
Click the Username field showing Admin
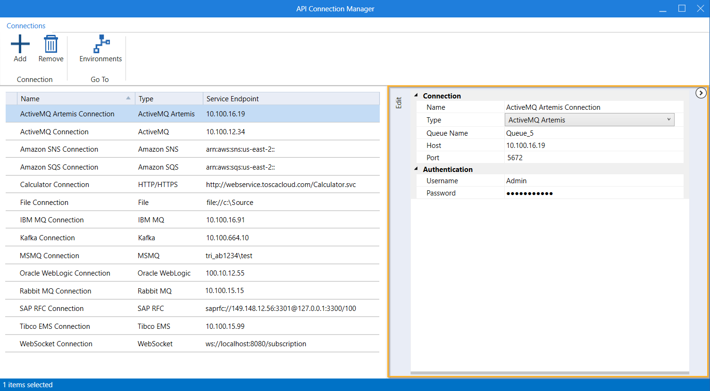coord(593,181)
